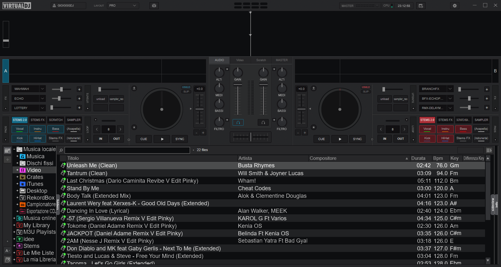Click the left deck loop OUT button
Image resolution: width=501 pixels, height=267 pixels.
pyautogui.click(x=117, y=139)
